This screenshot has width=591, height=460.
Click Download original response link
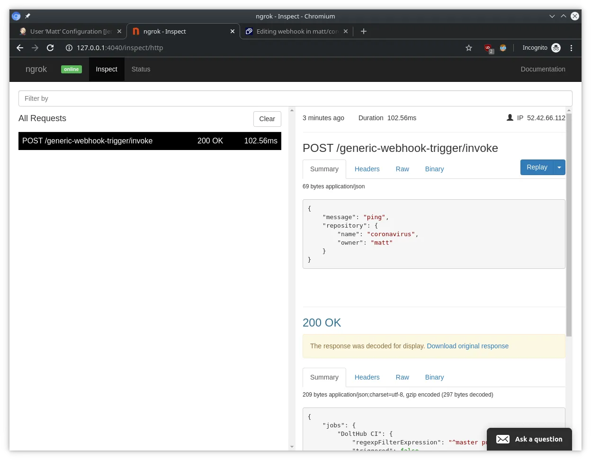[x=467, y=346]
